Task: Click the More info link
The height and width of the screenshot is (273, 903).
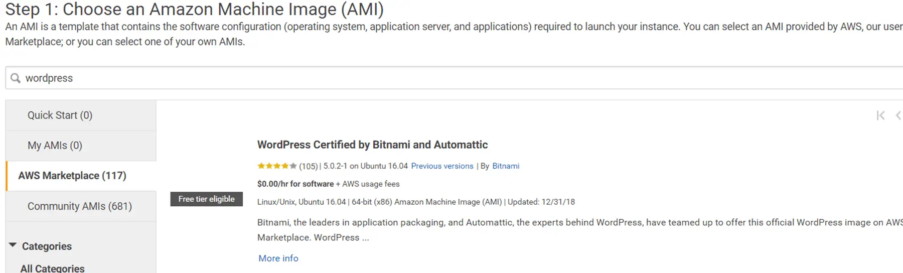Action: click(278, 258)
